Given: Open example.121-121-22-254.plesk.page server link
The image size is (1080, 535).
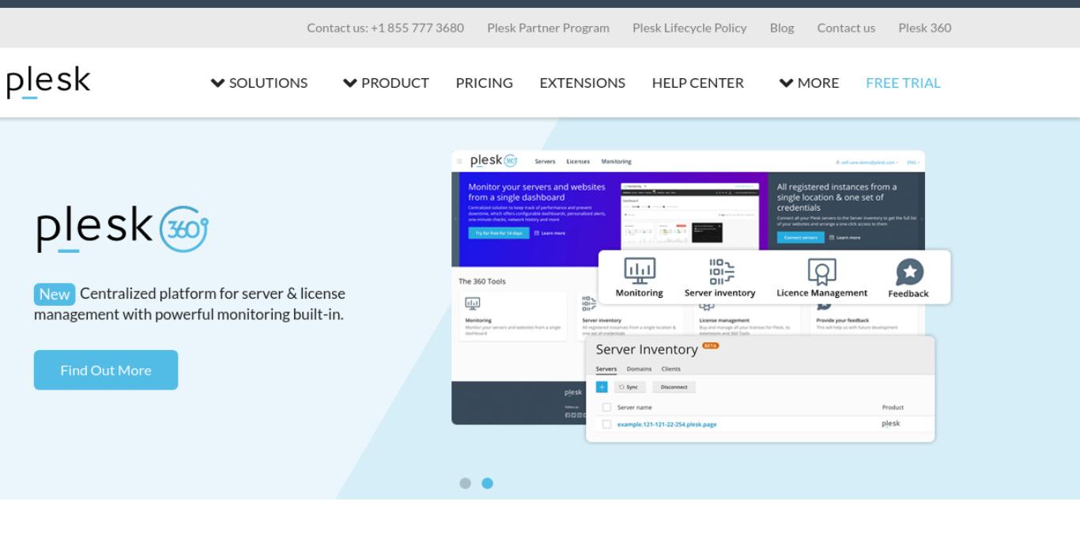Looking at the screenshot, I should point(667,424).
